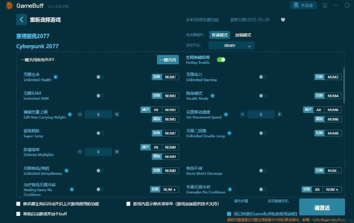Click the cheat list vertical scrollbar
This screenshot has height=223, width=354.
[x=344, y=85]
